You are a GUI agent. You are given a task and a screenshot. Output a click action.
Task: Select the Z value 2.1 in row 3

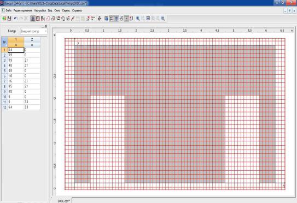tap(32, 60)
